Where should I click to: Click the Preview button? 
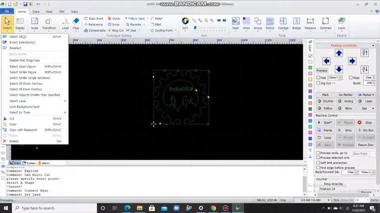[x=322, y=70]
